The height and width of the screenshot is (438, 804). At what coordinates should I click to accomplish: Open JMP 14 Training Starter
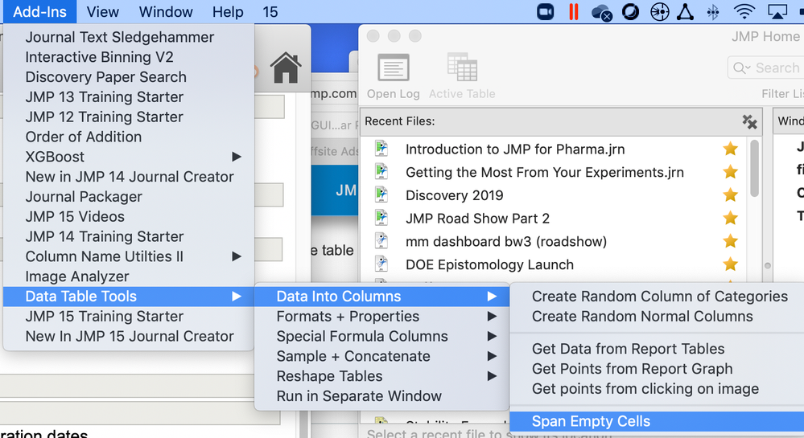129,237
